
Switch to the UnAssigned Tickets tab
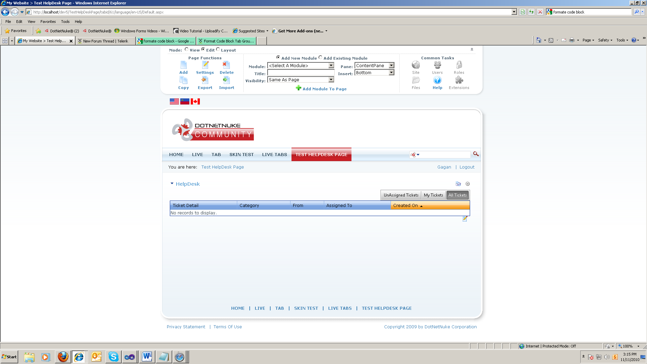(x=401, y=195)
